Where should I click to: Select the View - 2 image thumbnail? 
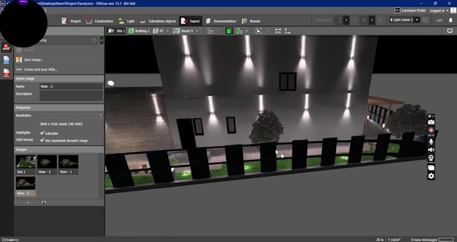[26, 186]
